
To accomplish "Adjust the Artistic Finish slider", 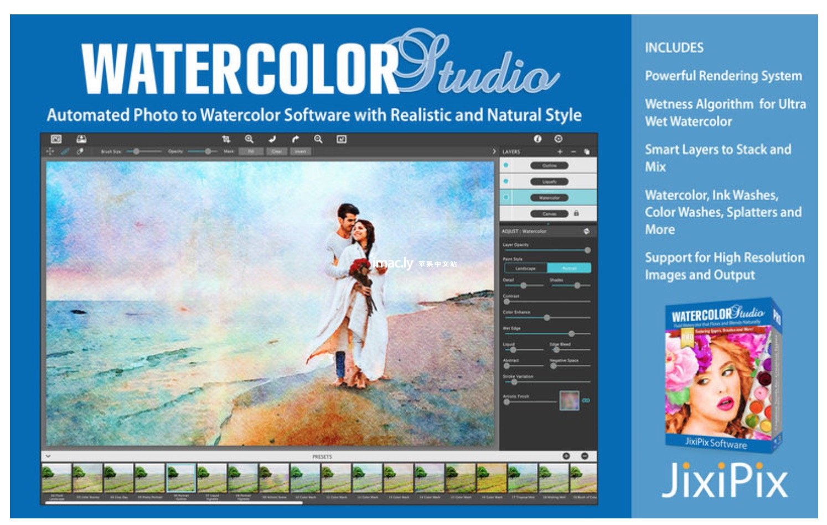I will pos(529,402).
